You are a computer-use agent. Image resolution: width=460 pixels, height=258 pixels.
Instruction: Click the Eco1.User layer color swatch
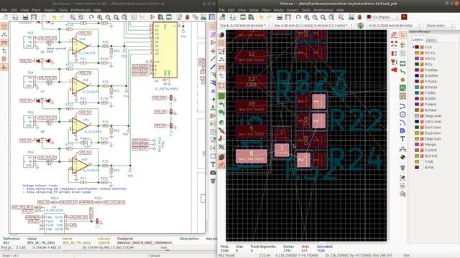[x=417, y=128]
